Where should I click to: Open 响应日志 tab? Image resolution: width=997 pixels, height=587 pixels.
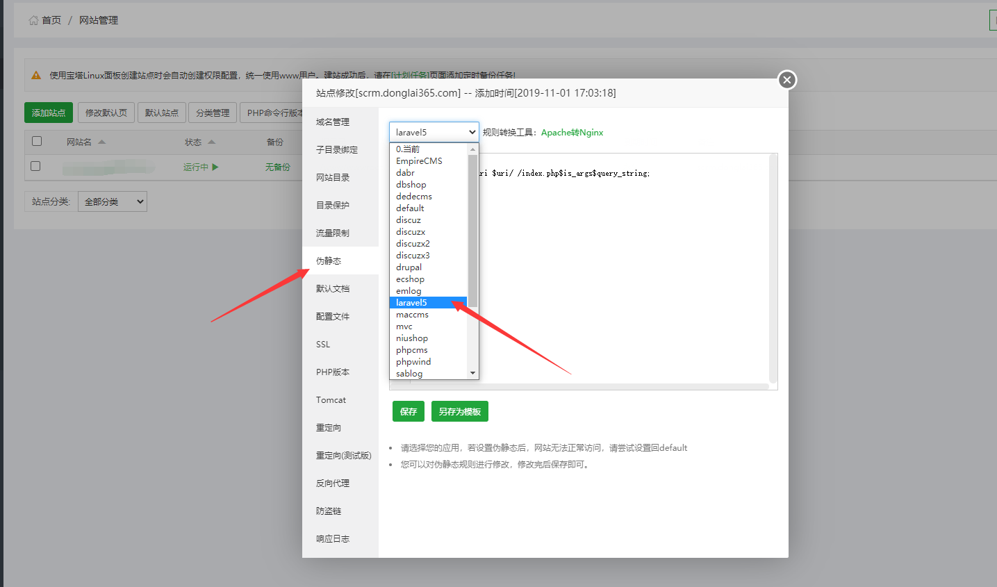pos(340,539)
